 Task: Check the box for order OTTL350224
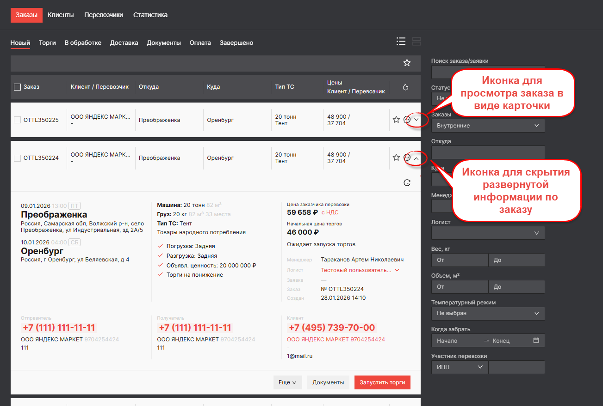(x=18, y=158)
